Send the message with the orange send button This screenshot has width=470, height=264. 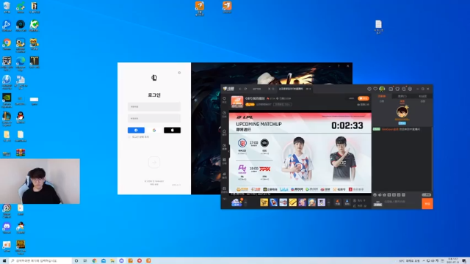pos(427,204)
